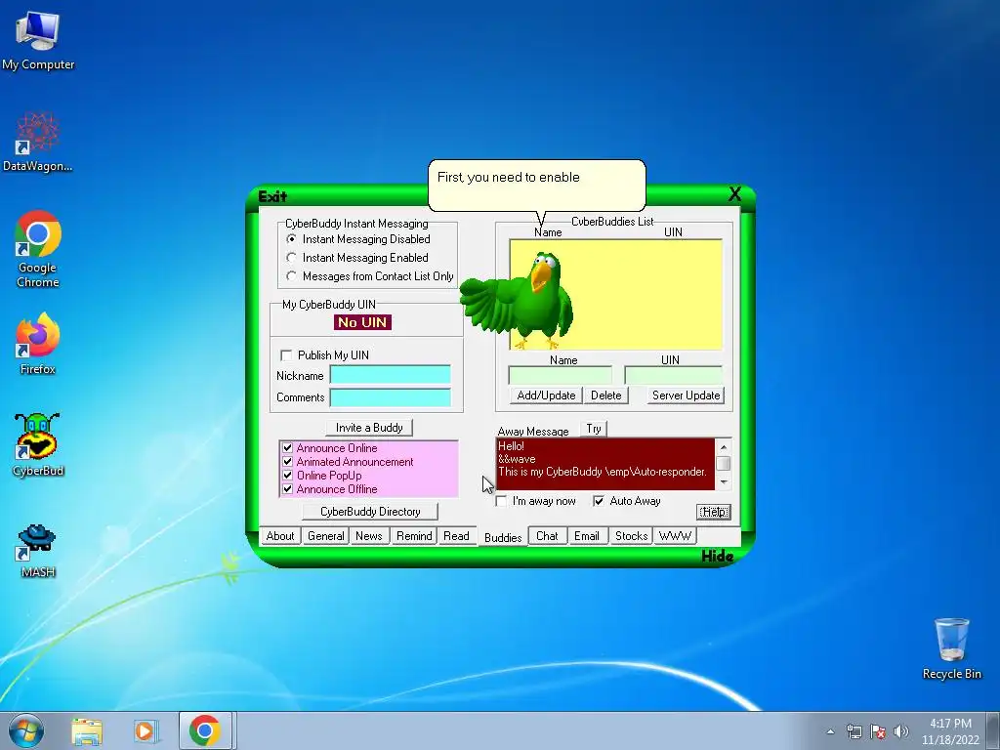Screen dimensions: 1000x750
Task: Launch Firefox from the desktop
Action: pos(38,343)
